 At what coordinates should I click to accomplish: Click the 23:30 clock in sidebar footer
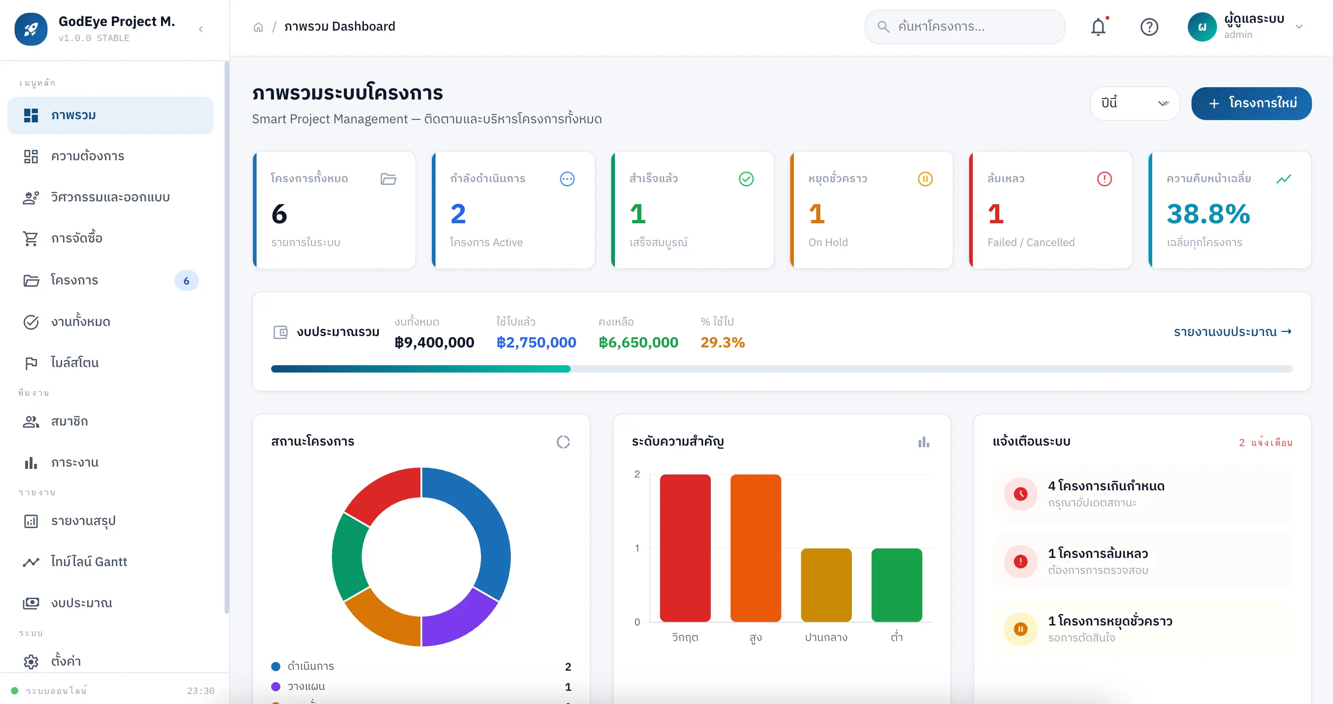201,691
